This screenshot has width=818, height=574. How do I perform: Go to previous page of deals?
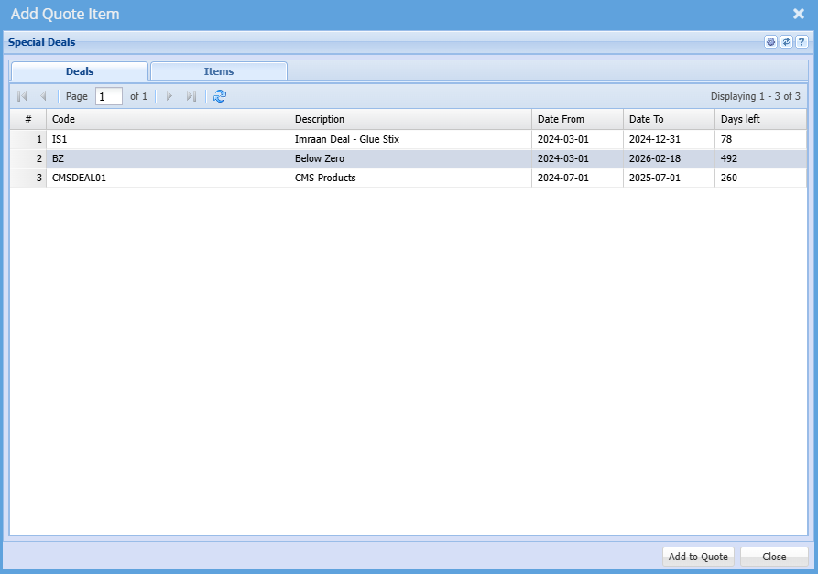[x=43, y=96]
